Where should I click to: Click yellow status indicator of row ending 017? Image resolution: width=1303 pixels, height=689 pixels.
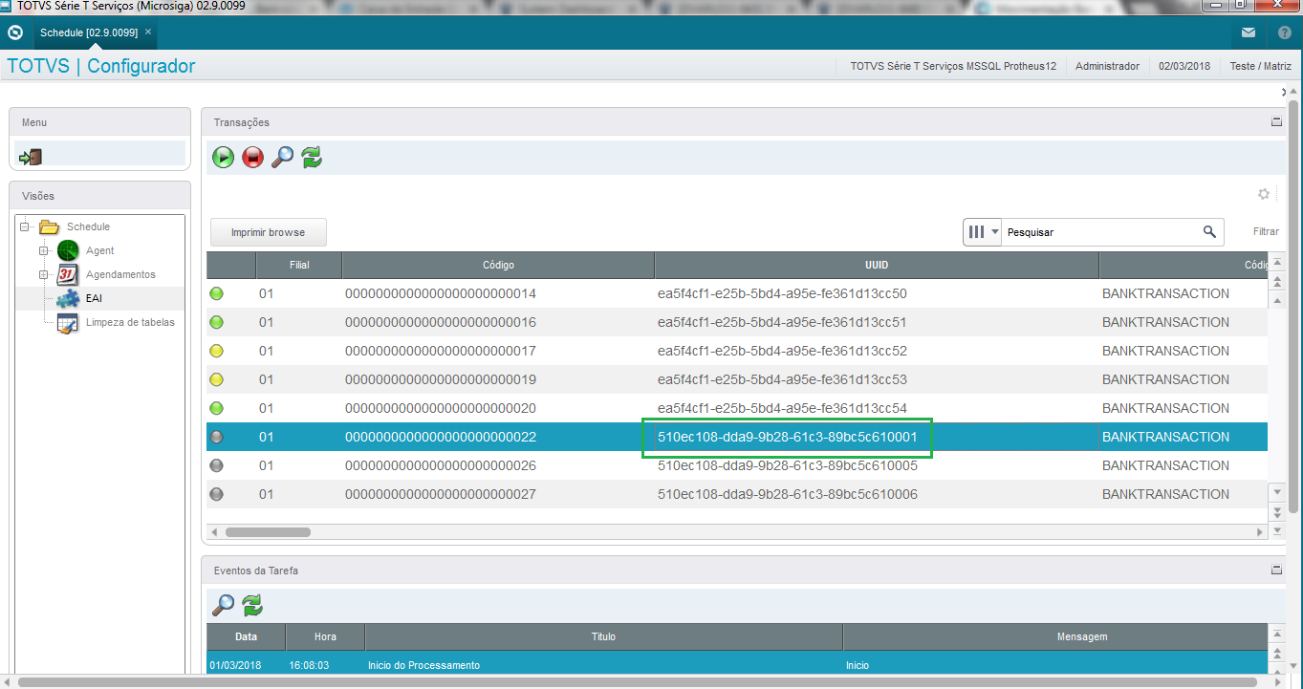pos(217,351)
